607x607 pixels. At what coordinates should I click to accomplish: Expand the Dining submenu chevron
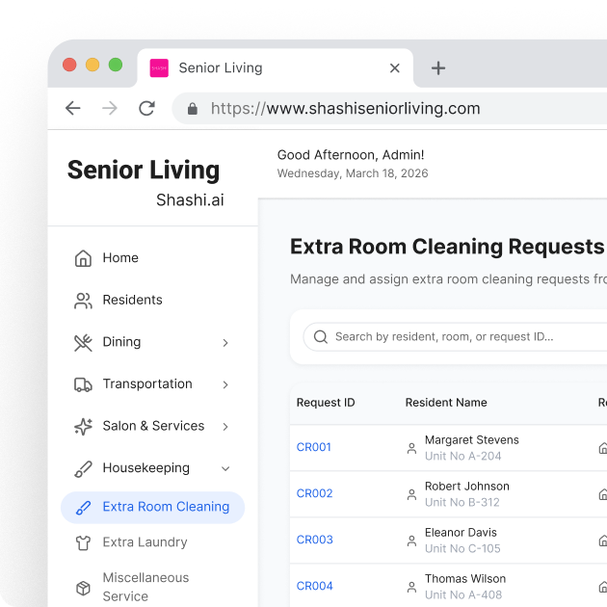tap(225, 343)
